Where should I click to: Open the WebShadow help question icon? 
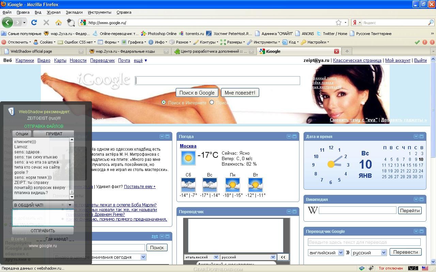[x=11, y=111]
